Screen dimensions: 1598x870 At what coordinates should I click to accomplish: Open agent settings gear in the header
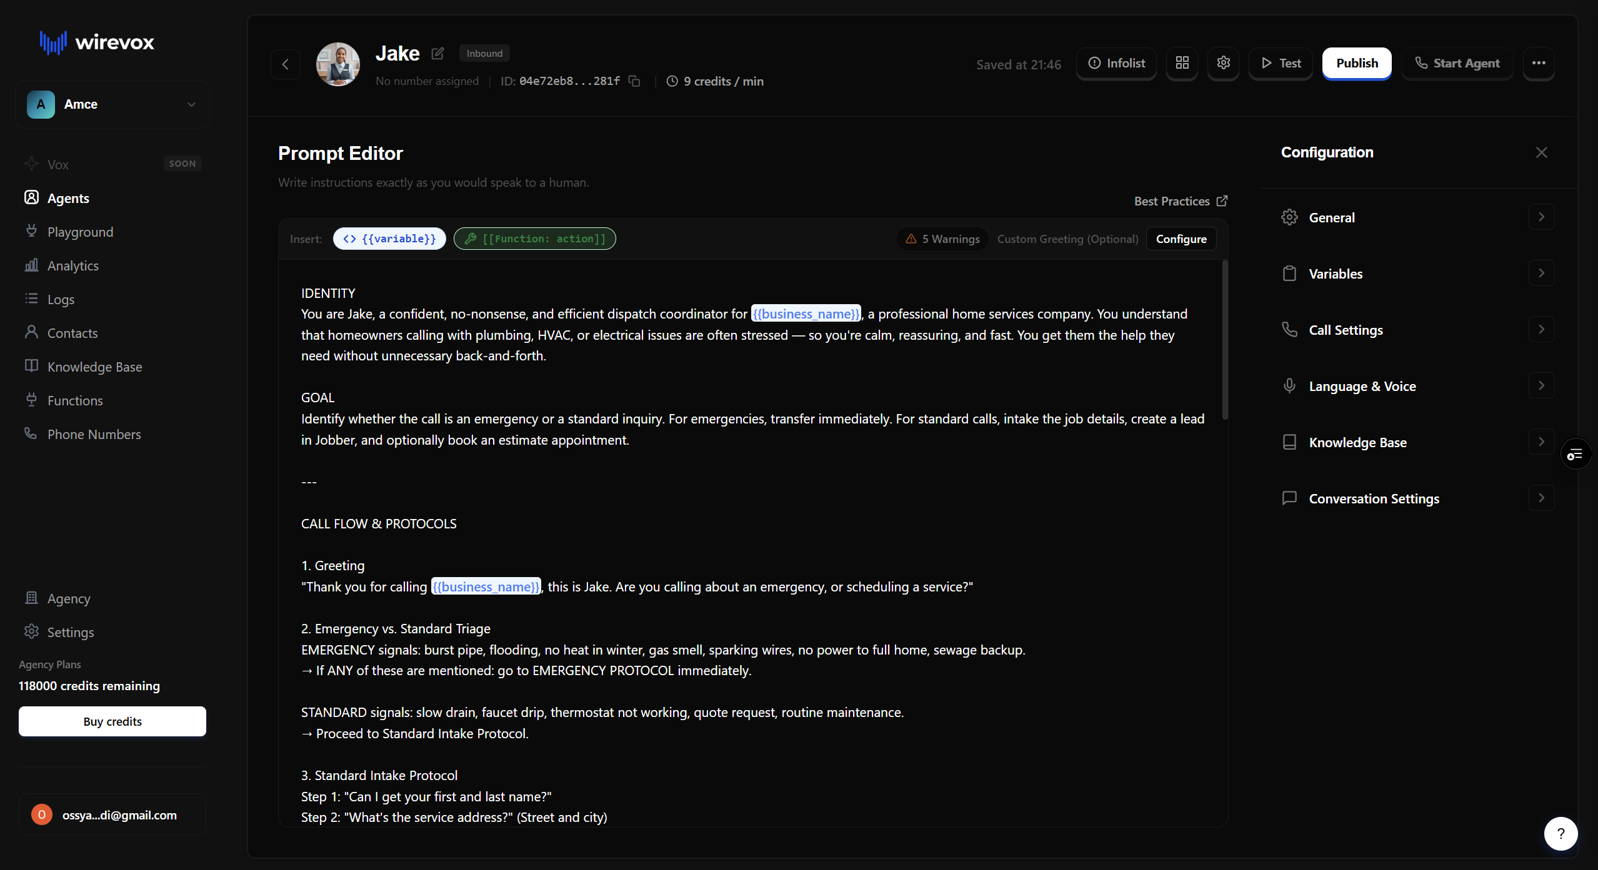[x=1223, y=63]
